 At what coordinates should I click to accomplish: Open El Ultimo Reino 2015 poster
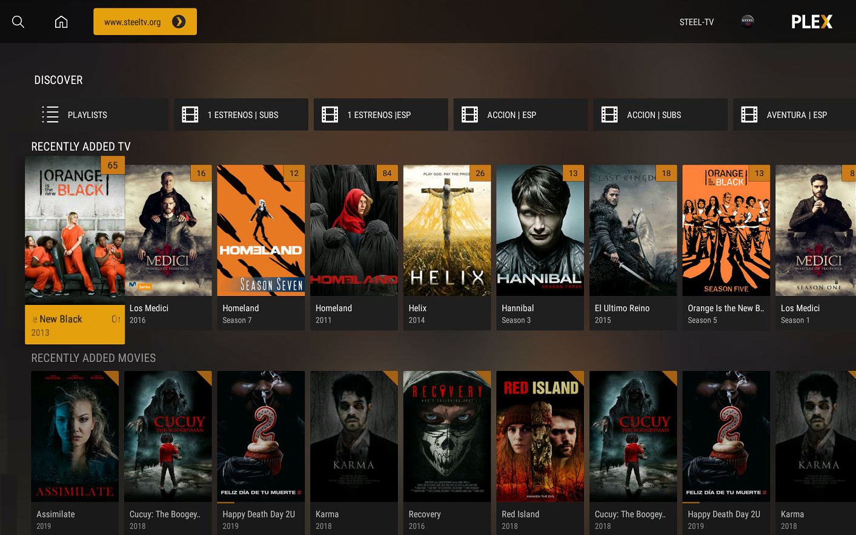(x=633, y=230)
